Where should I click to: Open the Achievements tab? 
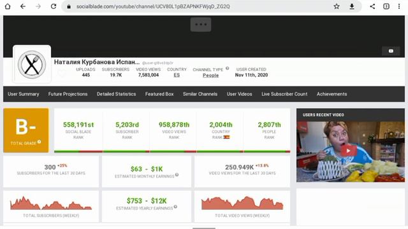coord(331,94)
